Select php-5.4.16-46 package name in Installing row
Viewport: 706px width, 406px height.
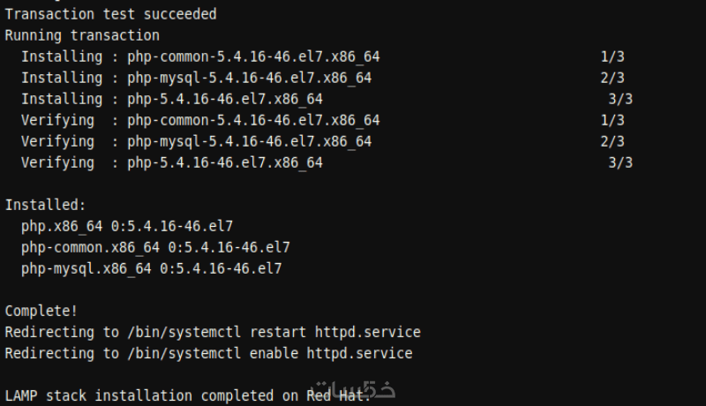[x=225, y=99]
